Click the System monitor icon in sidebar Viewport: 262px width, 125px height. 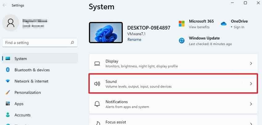click(x=8, y=58)
